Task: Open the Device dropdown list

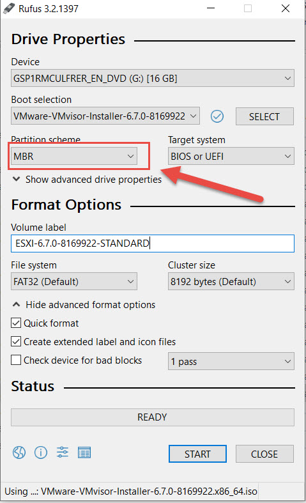Action: click(x=153, y=78)
